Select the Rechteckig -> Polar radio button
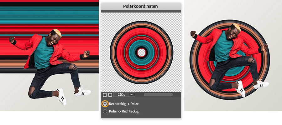Image resolution: width=282 pixels, height=125 pixels. [x=105, y=104]
